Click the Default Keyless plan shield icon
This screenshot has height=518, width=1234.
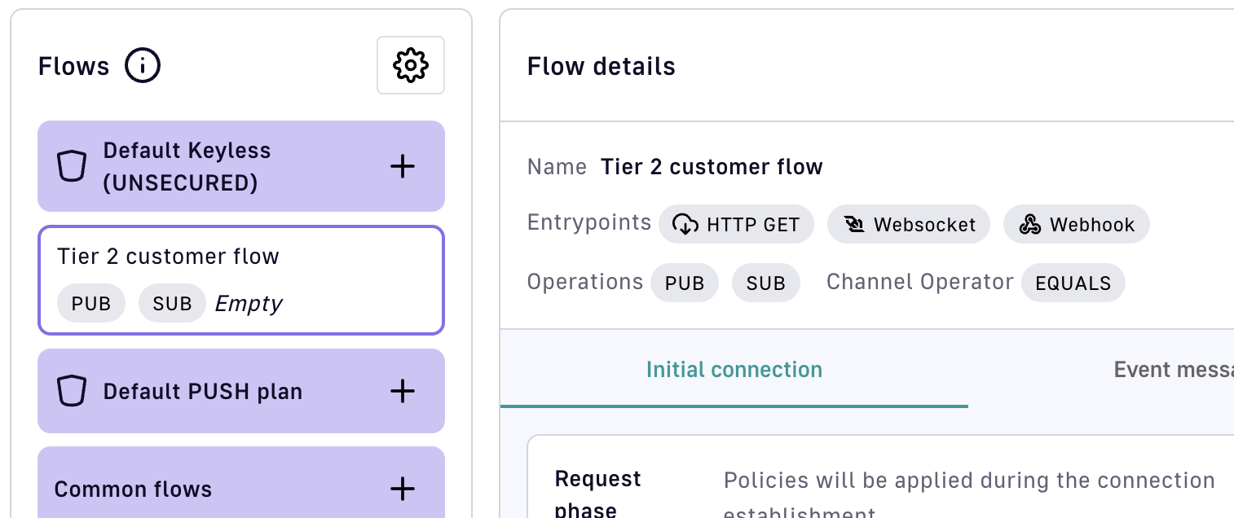pos(72,167)
